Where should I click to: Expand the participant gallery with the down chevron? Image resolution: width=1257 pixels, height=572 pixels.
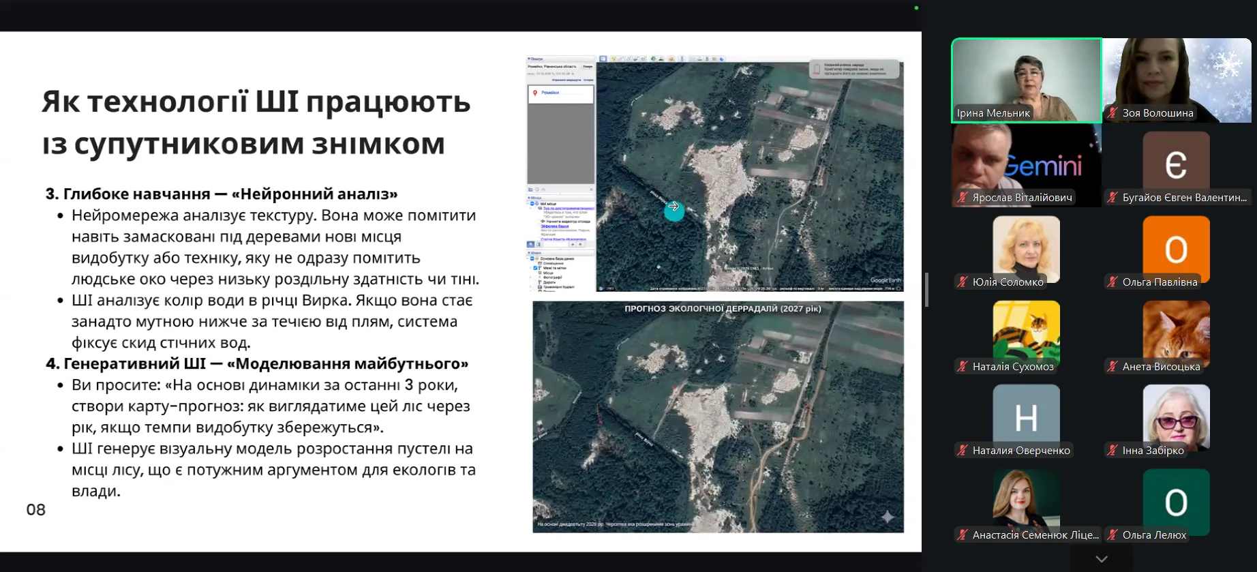(x=1102, y=559)
